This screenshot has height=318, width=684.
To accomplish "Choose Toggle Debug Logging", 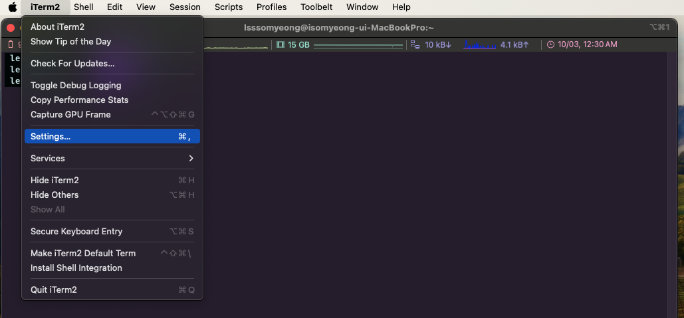I will tap(112, 86).
